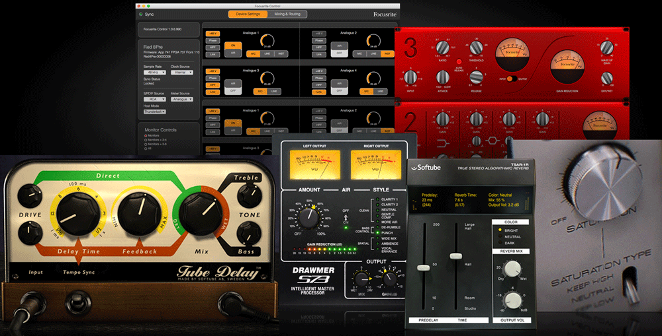Click the Left Output VU meter on Drawmer
This screenshot has width=662, height=336.
314,164
